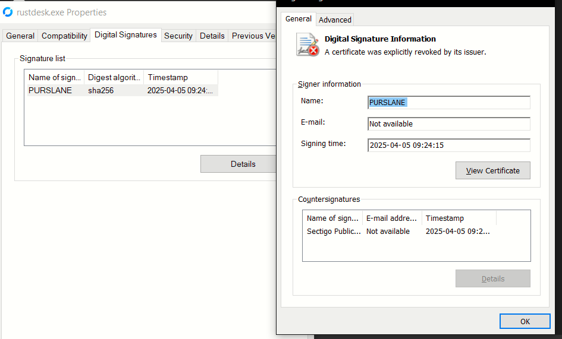Viewport: 562px width, 339px height.
Task: Click the revoked certificate warning icon
Action: [x=308, y=45]
